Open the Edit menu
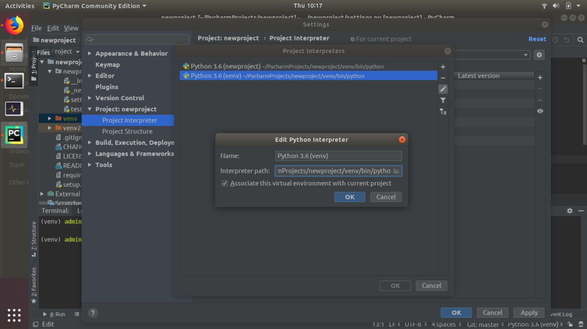The image size is (587, 329). (53, 28)
